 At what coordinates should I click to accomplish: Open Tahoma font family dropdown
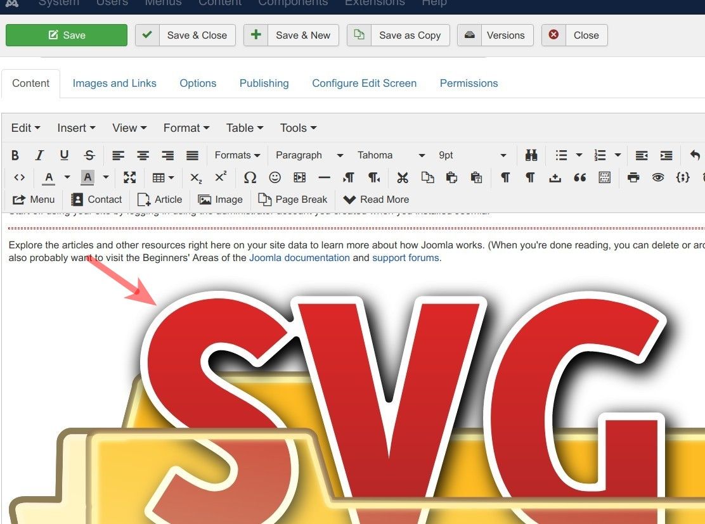391,155
